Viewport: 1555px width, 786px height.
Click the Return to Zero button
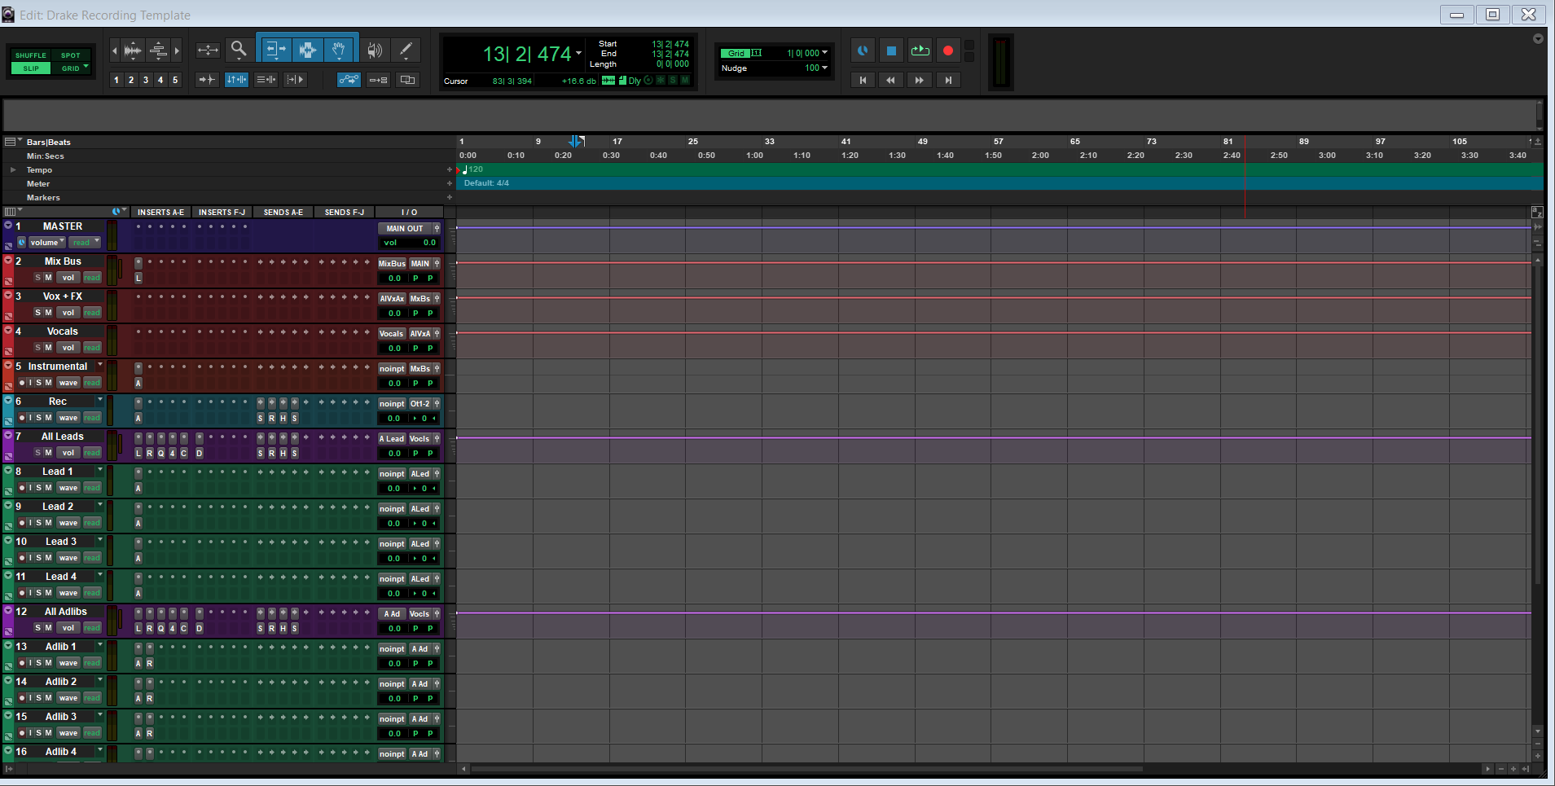click(863, 80)
